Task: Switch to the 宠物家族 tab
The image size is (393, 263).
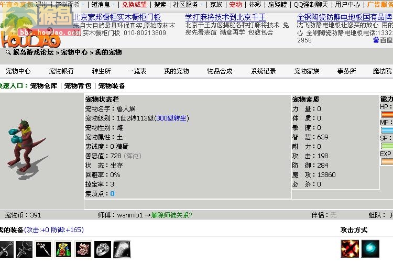Action: tap(307, 71)
